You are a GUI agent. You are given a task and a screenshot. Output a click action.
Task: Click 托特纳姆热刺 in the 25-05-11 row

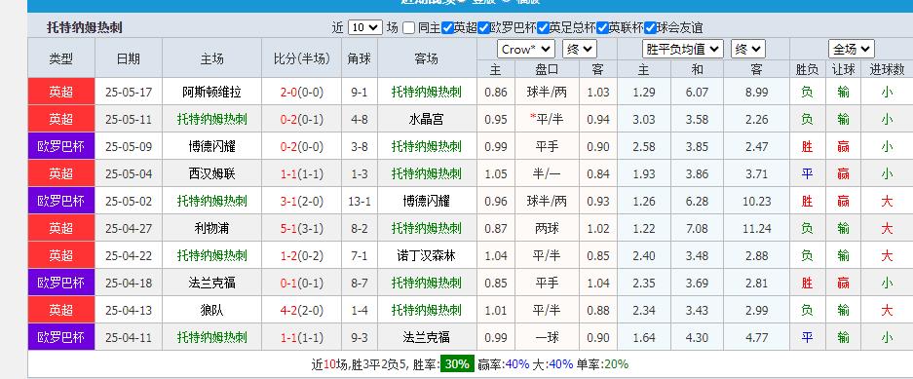tap(212, 119)
